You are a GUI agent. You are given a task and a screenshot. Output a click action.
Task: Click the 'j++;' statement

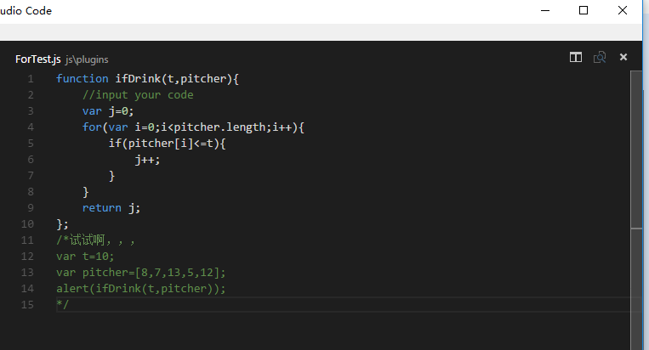click(147, 160)
